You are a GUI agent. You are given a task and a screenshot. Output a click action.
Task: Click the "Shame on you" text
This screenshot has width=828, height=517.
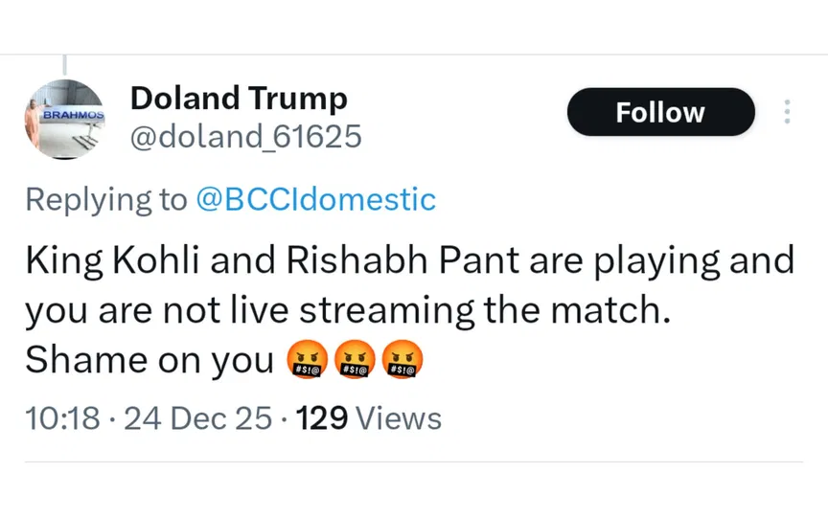(x=149, y=361)
